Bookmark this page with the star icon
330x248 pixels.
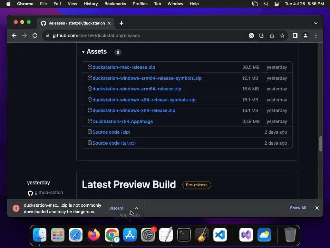coord(282,36)
